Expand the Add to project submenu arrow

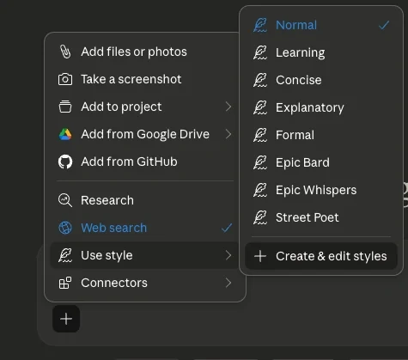228,107
